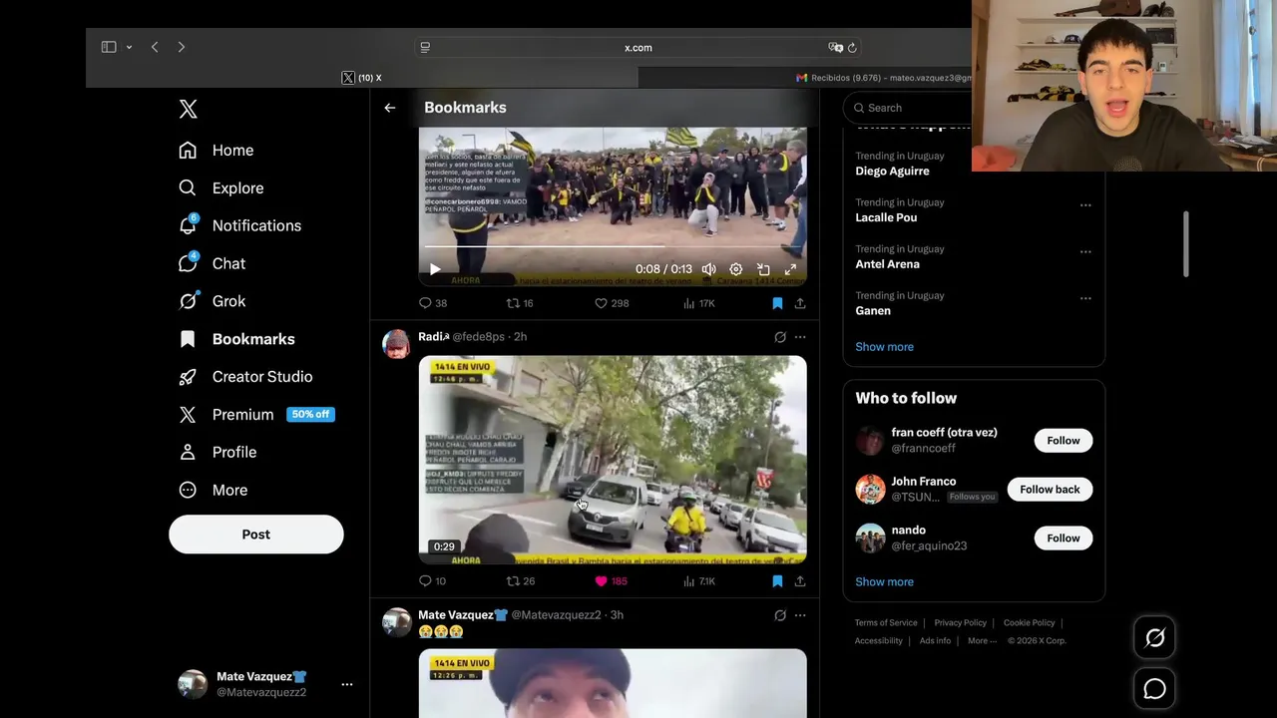Open first video settings gear

pos(736,269)
